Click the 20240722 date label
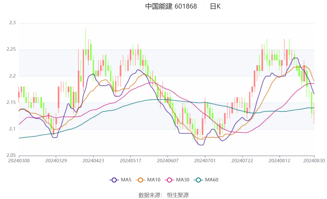 pyautogui.click(x=242, y=161)
